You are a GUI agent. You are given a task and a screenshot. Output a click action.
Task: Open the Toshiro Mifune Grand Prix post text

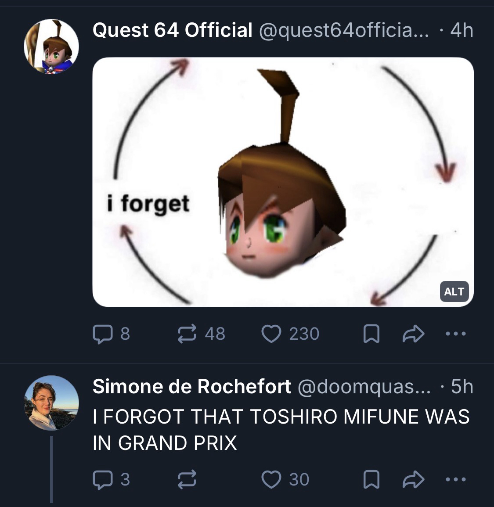pos(281,429)
